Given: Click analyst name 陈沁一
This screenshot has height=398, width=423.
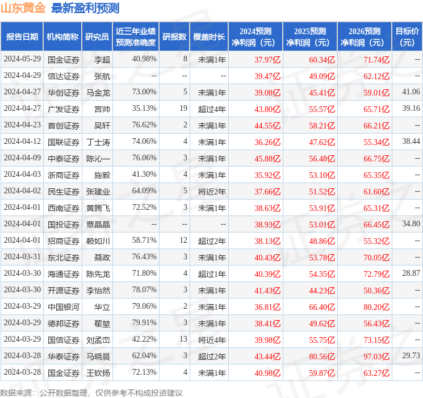Looking at the screenshot, I should pyautogui.click(x=98, y=159).
